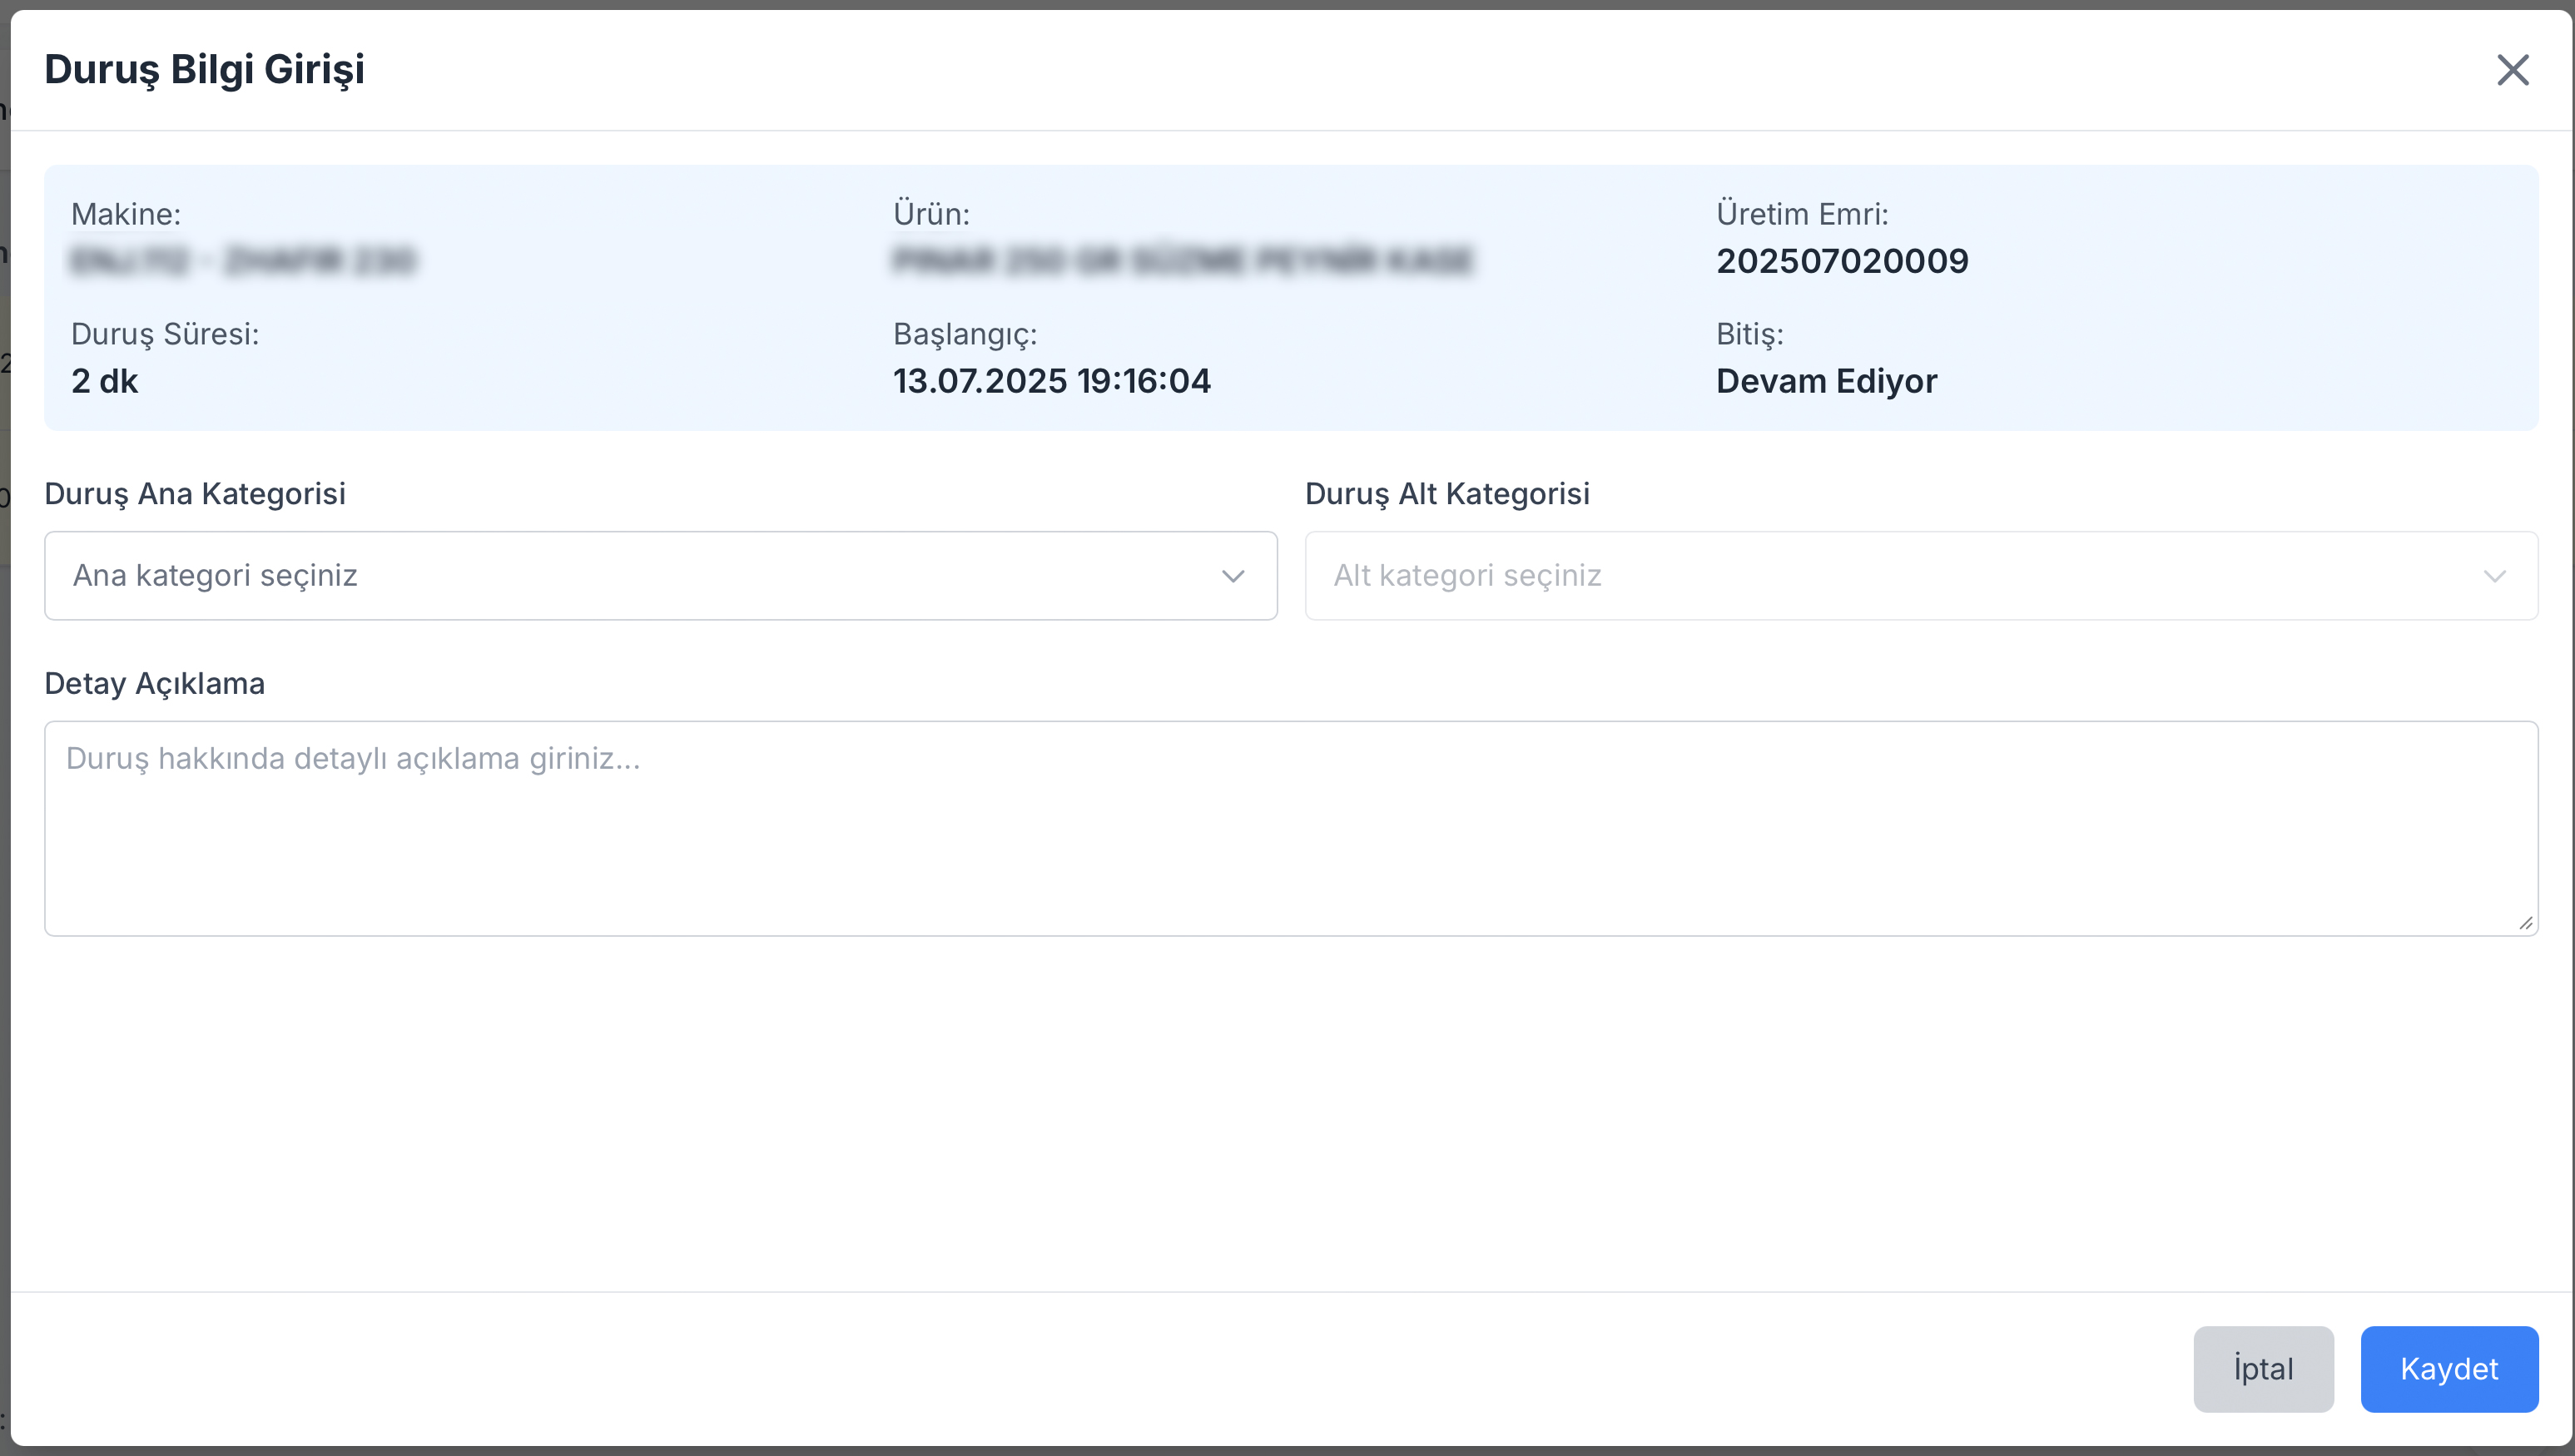Image resolution: width=2575 pixels, height=1456 pixels.
Task: Click the Detay Açıklama label
Action: click(155, 684)
